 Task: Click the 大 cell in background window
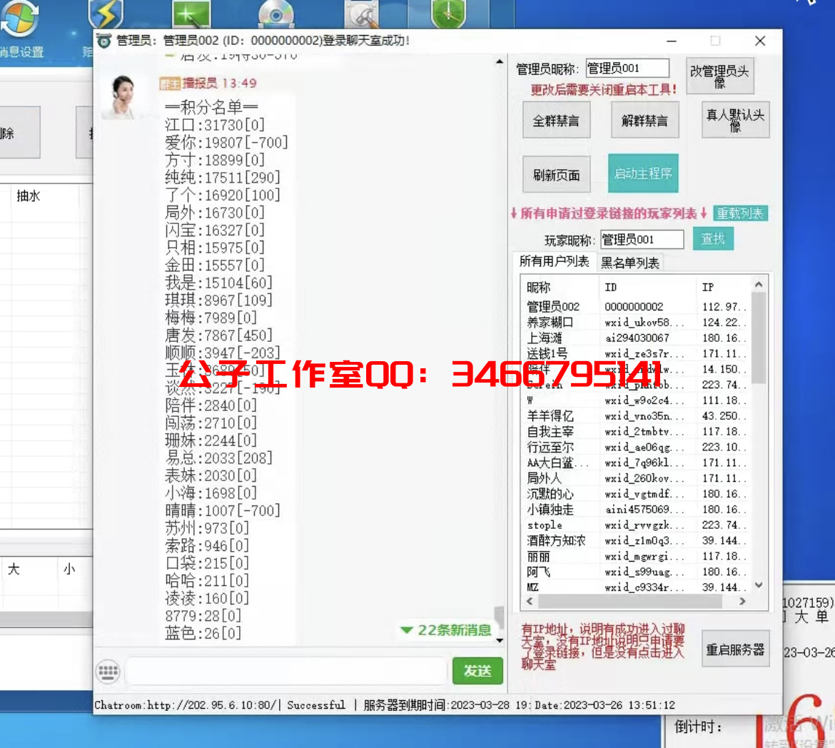(x=14, y=569)
